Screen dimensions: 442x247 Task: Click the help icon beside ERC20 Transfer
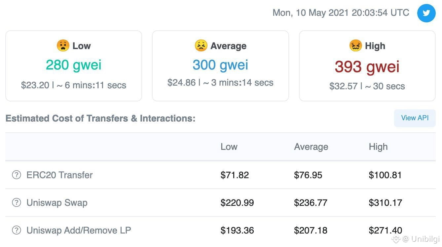pyautogui.click(x=16, y=175)
